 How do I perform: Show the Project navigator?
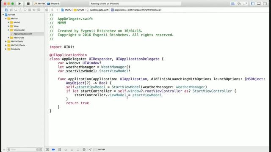click(x=7, y=10)
